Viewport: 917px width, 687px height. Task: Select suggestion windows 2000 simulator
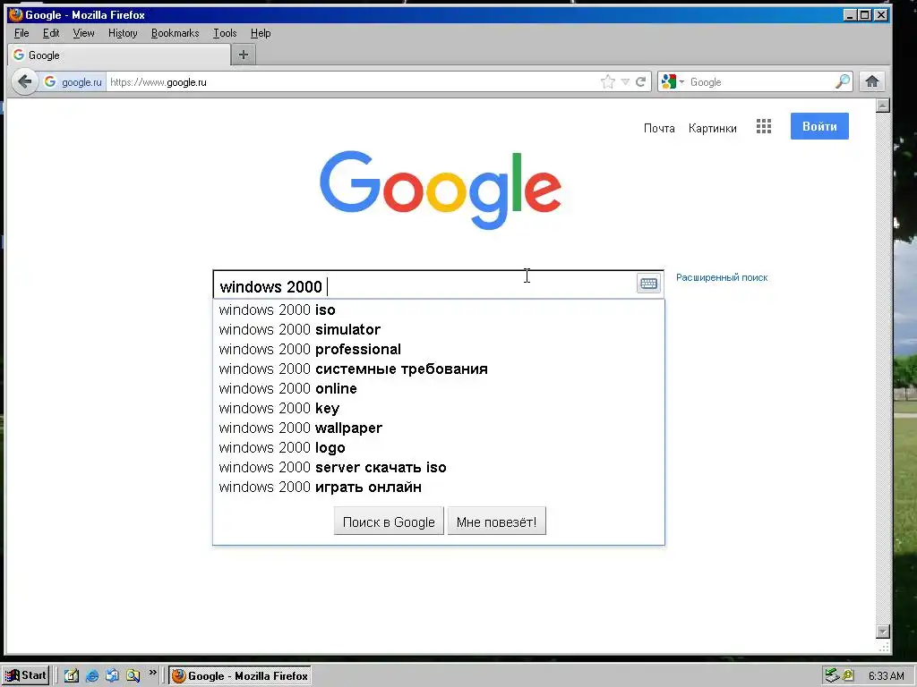pyautogui.click(x=439, y=329)
